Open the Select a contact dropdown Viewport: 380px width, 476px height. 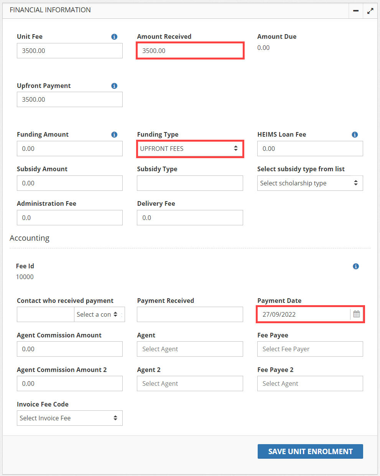(x=99, y=314)
